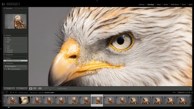Click the Previous Import source label
This screenshot has height=109, width=194.
[x=23, y=93]
